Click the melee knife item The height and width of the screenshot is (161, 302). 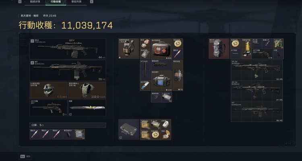click(x=87, y=107)
